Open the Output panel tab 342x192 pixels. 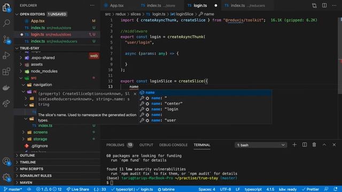146,145
